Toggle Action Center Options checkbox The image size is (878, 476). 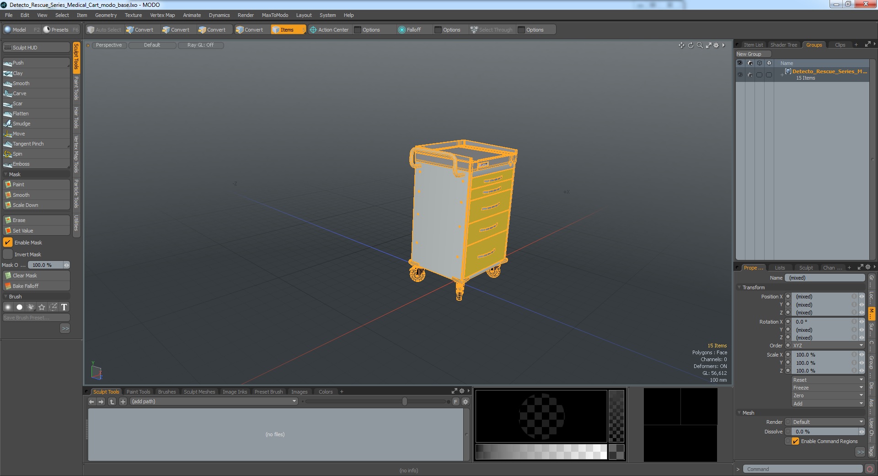(358, 30)
